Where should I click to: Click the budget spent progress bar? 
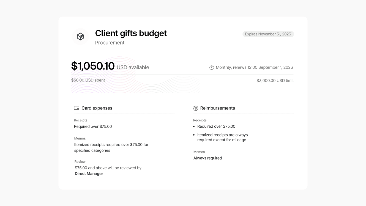pos(182,74)
